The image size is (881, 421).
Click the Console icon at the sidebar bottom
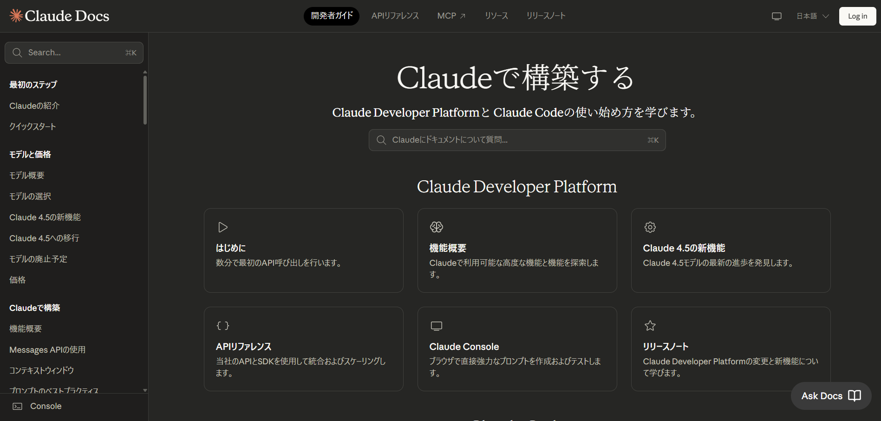point(17,406)
